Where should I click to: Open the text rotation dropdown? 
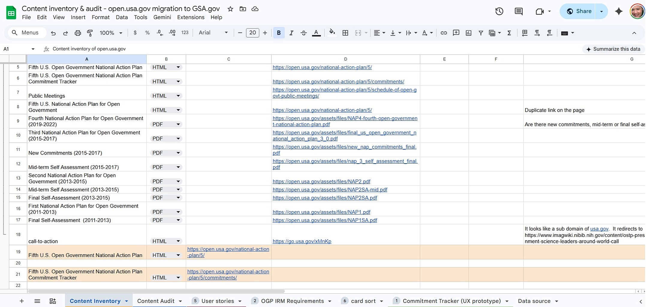[427, 33]
